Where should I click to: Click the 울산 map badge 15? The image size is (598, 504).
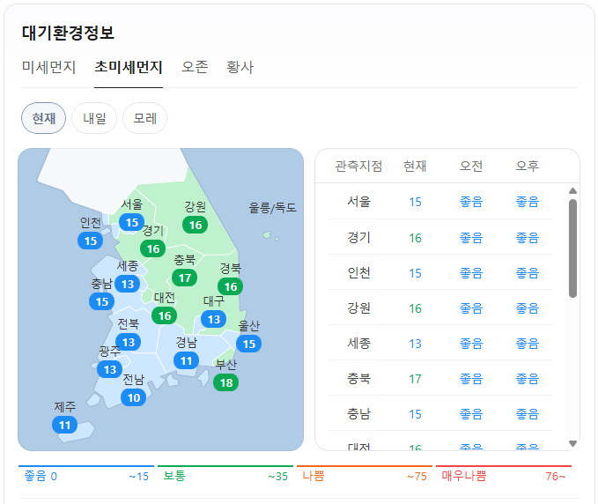tap(248, 344)
